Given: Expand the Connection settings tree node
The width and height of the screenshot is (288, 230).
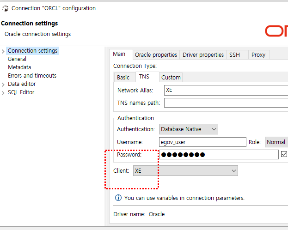Looking at the screenshot, I should click(x=3, y=51).
